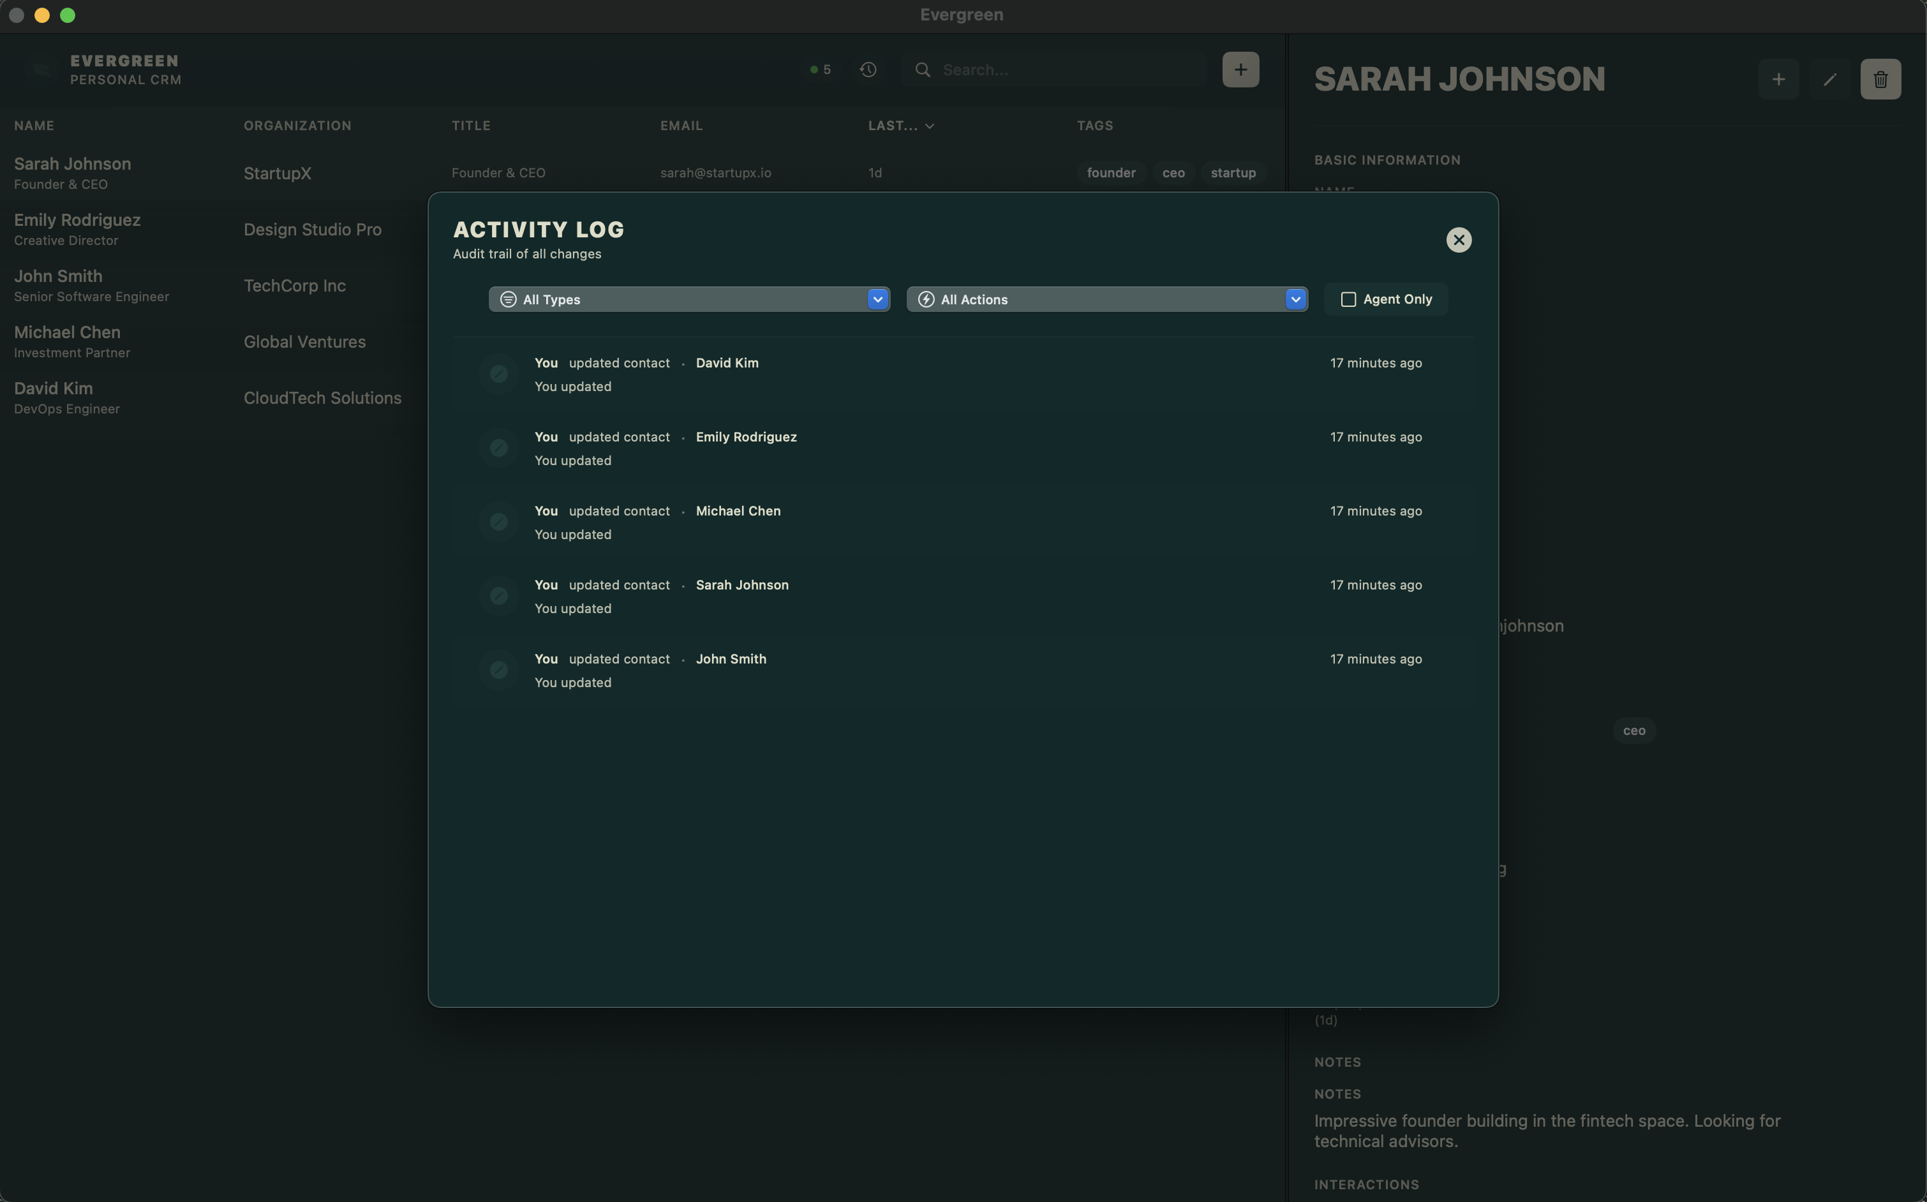Select David Kim in the contact list

pyautogui.click(x=53, y=389)
